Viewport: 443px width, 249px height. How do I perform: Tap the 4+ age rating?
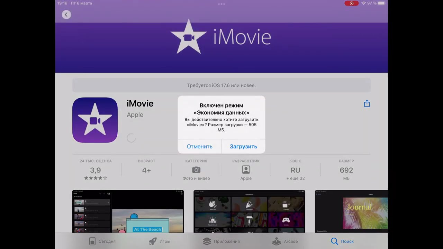point(146,170)
